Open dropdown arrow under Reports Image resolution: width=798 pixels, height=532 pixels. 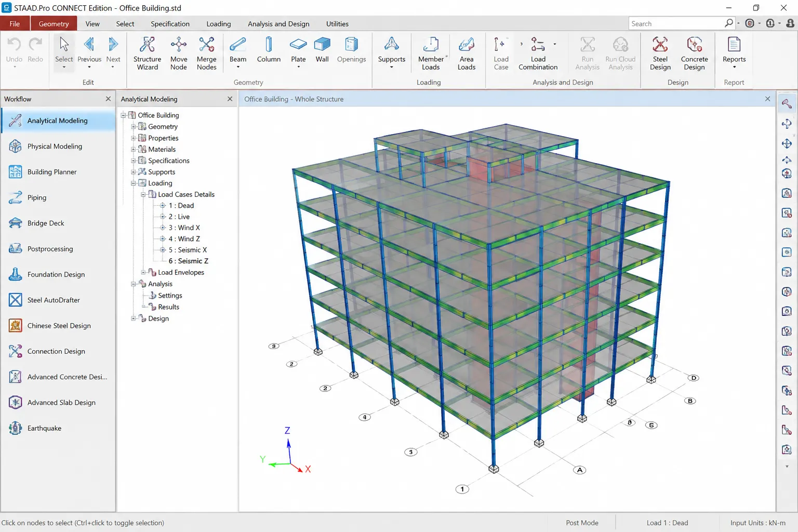(734, 67)
